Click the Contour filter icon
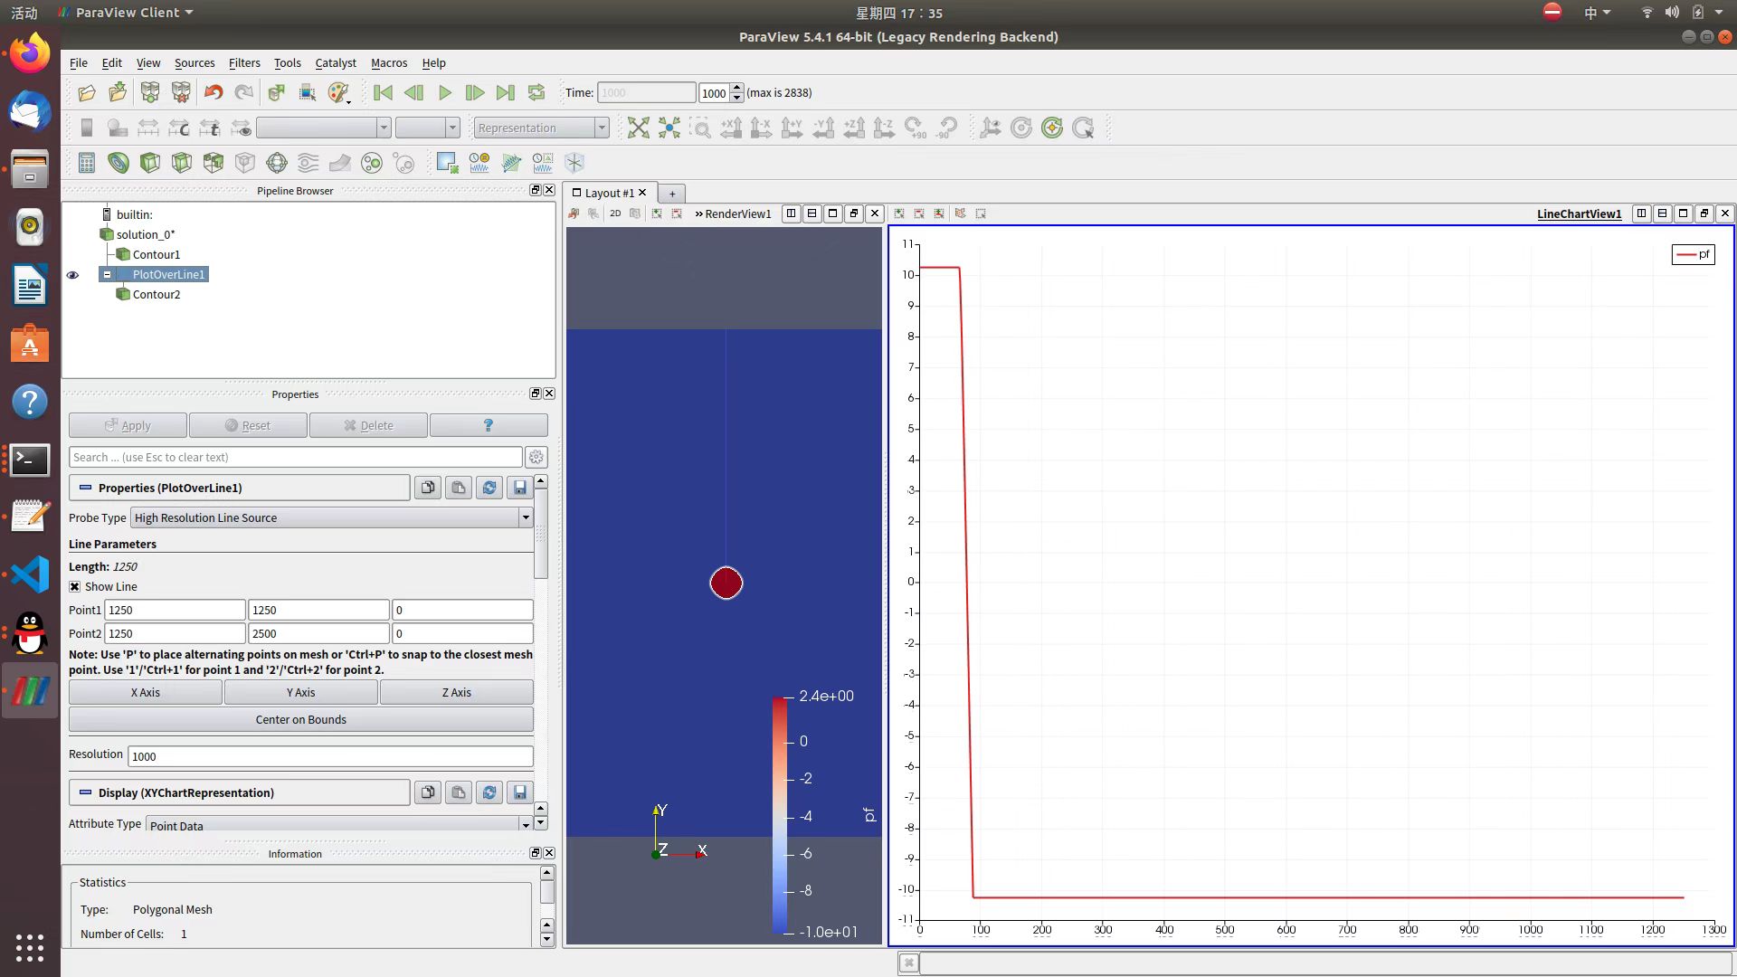 [119, 163]
